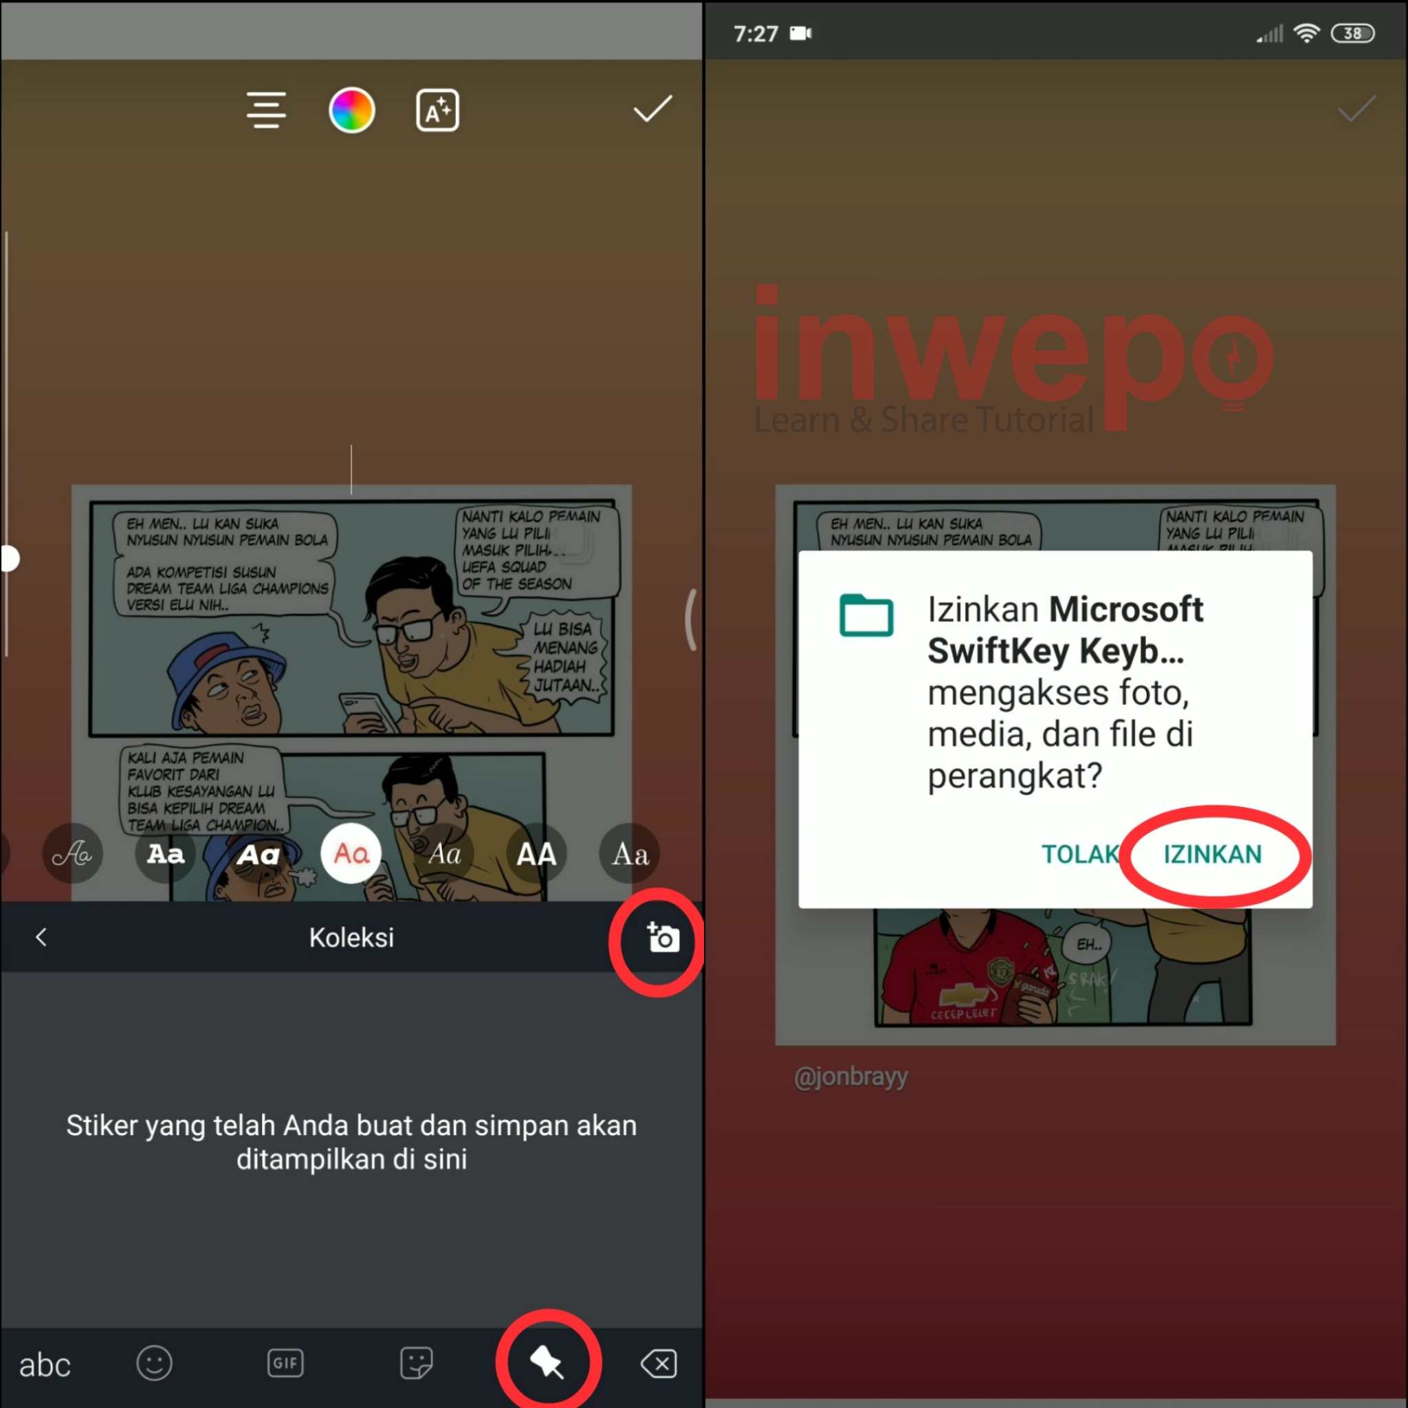Image resolution: width=1408 pixels, height=1408 pixels.
Task: Select the bold italic Aa font
Action: 258,853
